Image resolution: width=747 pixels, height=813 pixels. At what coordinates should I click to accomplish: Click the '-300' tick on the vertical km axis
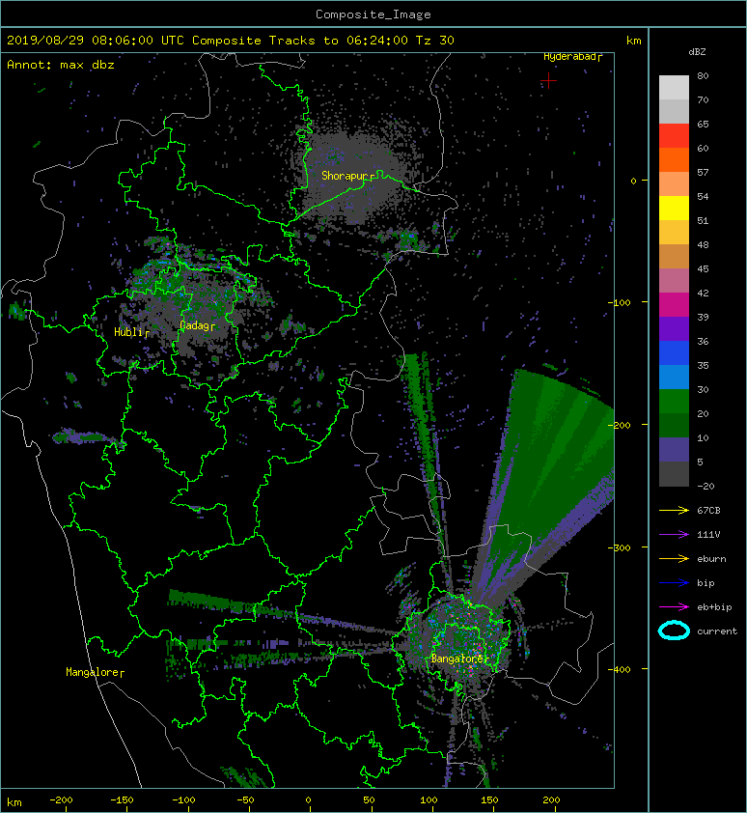coord(619,547)
